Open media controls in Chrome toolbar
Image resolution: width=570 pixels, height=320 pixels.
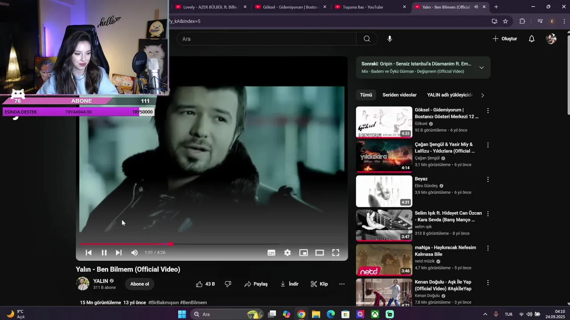(x=540, y=21)
